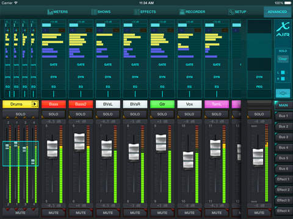Image resolution: width=293 pixels, height=219 pixels.
Task: Select the Bus 1 layer
Action: coord(283,116)
